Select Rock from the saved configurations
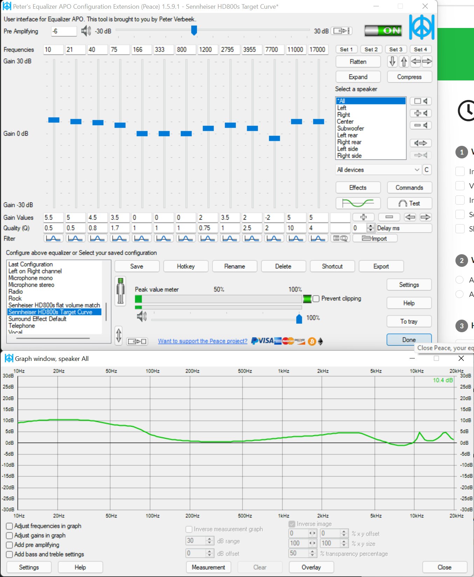474x577 pixels. (15, 298)
